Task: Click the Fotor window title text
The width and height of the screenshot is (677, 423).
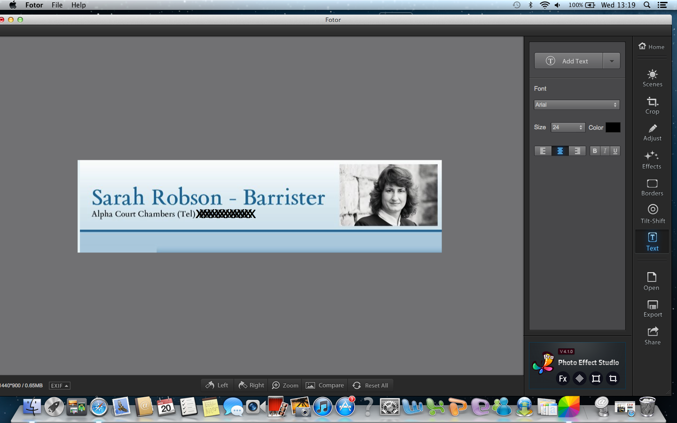Action: [333, 20]
